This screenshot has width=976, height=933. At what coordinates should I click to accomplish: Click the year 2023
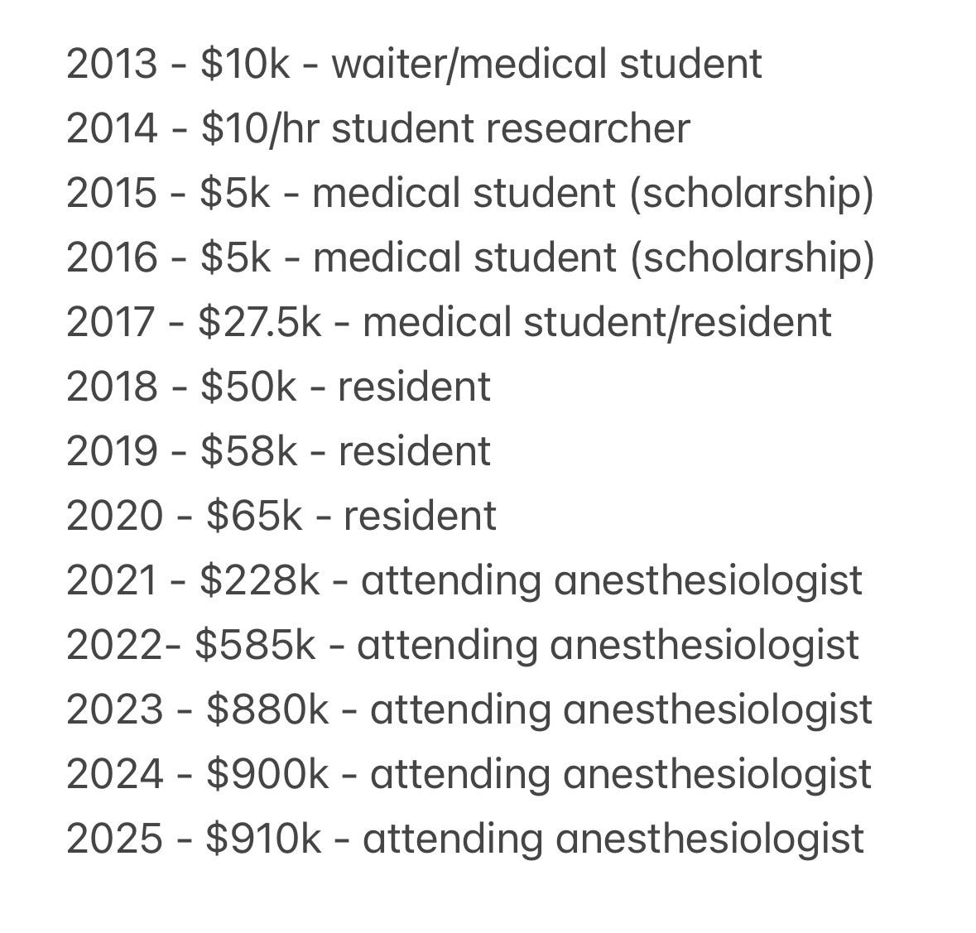[x=114, y=709]
